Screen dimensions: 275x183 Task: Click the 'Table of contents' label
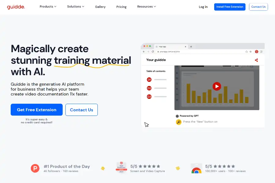point(156,71)
